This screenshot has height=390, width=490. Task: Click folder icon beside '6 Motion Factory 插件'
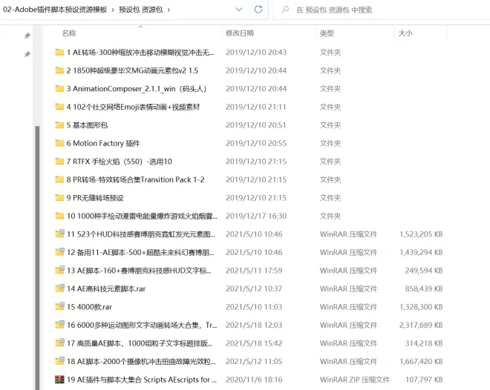pyautogui.click(x=59, y=143)
